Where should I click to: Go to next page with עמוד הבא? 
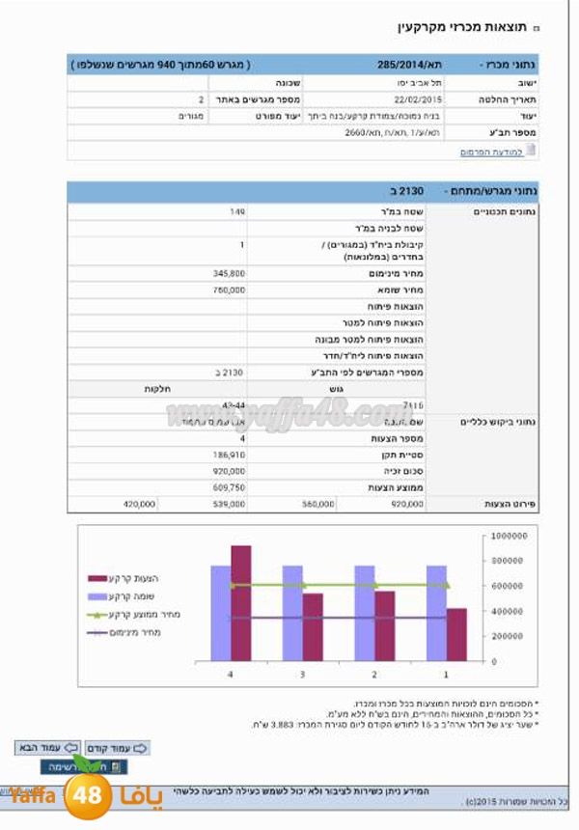point(45,748)
